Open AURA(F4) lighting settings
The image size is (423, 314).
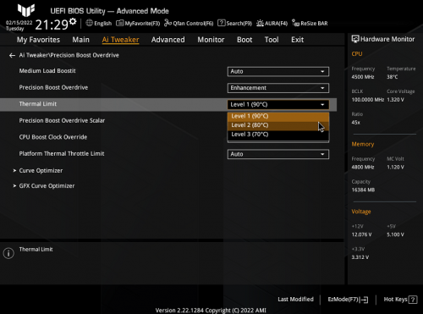[x=272, y=23]
